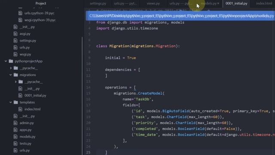Collapse the templates folder
The image size is (275, 155).
11,102
